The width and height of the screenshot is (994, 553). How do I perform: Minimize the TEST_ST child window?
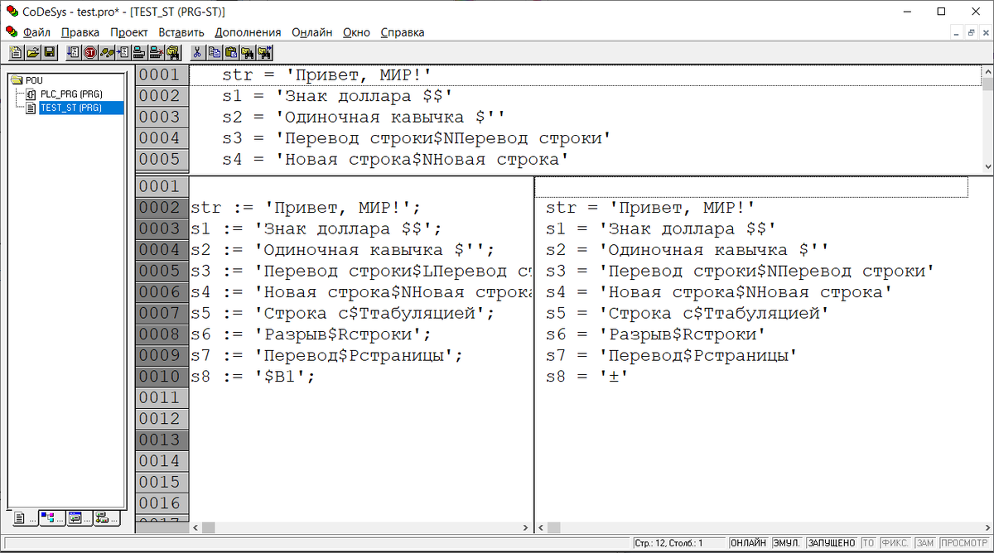957,32
